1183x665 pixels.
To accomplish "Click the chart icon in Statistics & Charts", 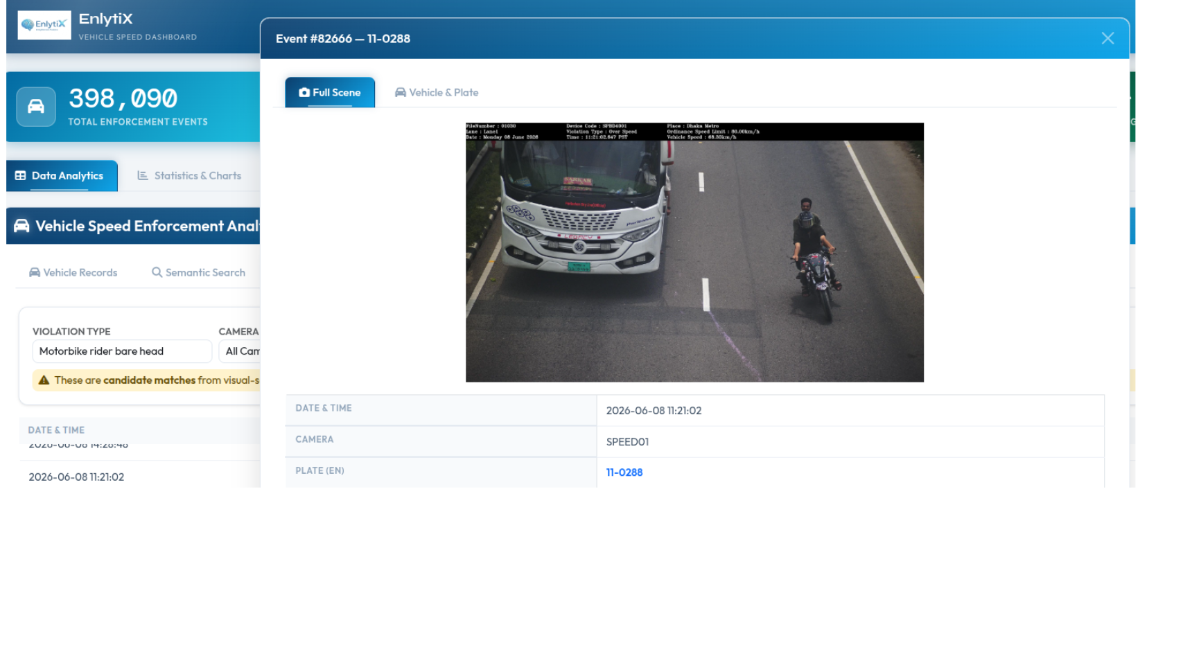I will (x=143, y=176).
